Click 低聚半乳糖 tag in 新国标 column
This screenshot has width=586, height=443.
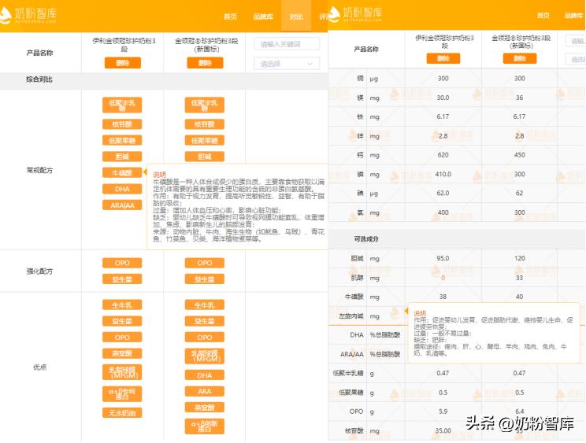205,105
